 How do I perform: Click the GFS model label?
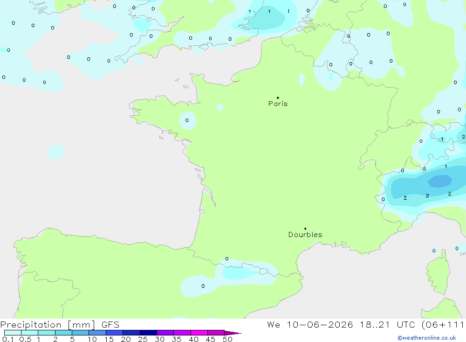tap(110, 325)
